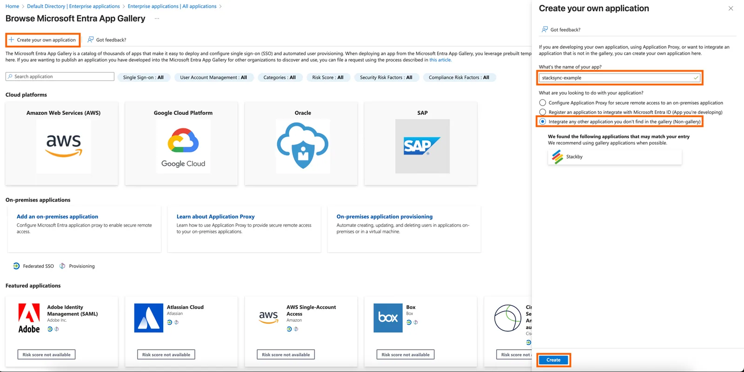744x372 pixels.
Task: Open the Atlassian Cloud app icon
Action: point(149,318)
